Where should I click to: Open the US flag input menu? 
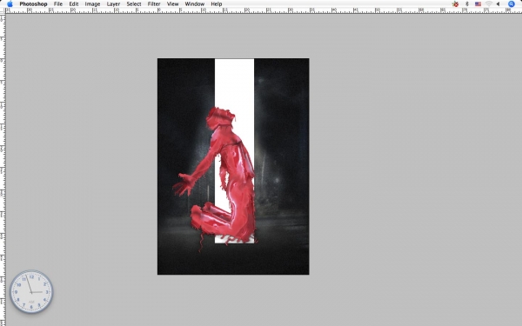point(478,4)
